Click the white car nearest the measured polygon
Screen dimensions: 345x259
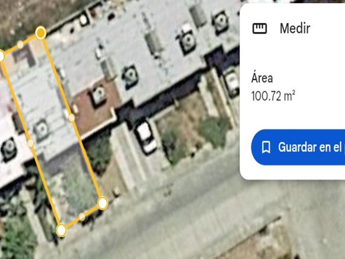146,138
